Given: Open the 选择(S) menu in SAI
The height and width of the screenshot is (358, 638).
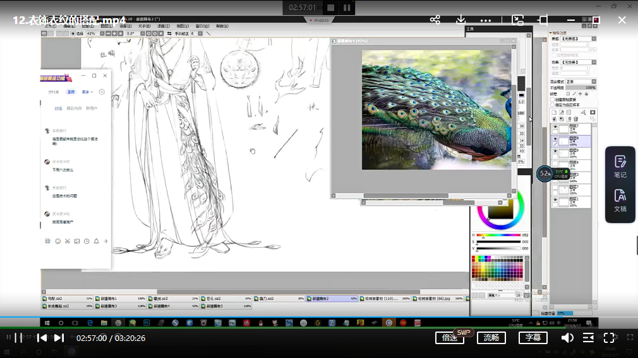Looking at the screenshot, I should click(x=125, y=26).
